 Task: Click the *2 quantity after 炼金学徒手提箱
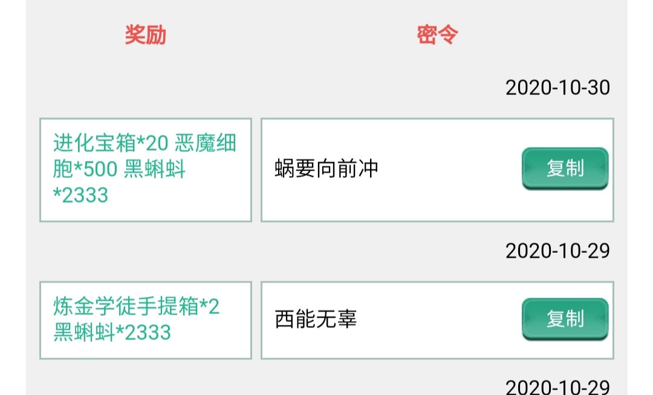point(209,307)
